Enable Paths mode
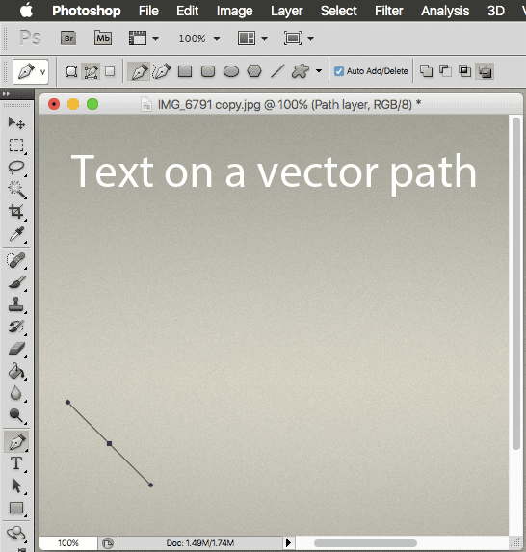This screenshot has width=526, height=552. coord(91,72)
